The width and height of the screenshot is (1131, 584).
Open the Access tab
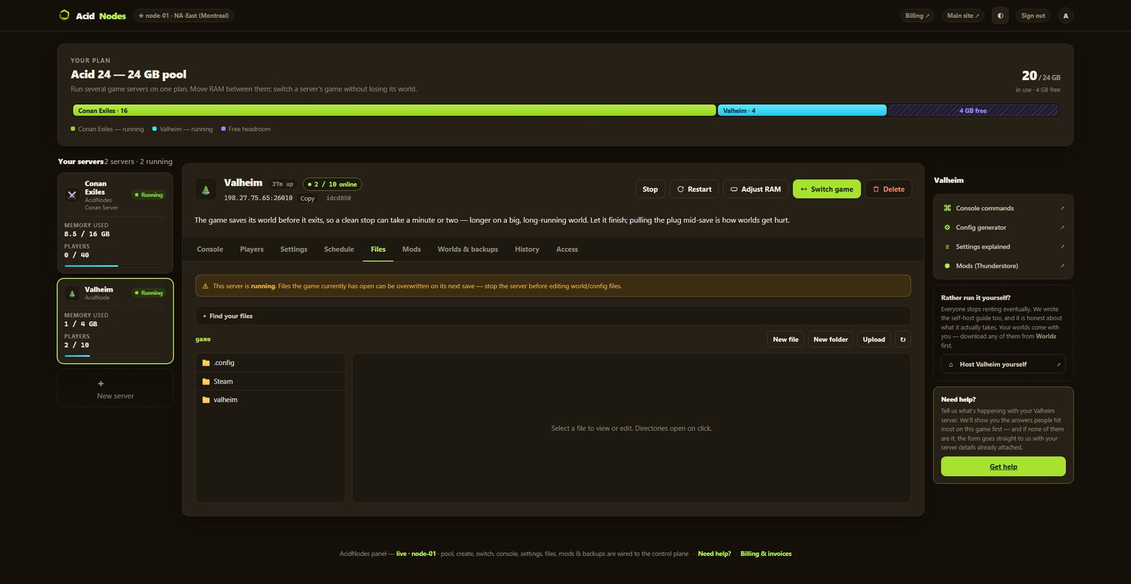[x=567, y=249]
